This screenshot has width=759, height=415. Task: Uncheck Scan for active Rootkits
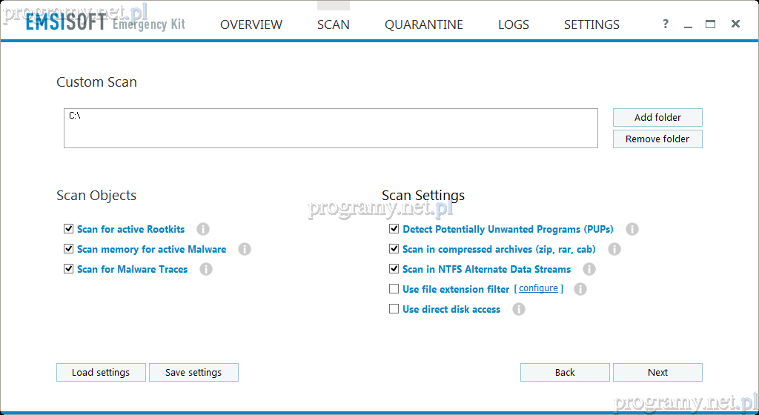tap(69, 229)
